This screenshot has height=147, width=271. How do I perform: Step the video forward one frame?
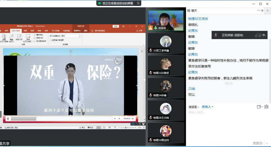click(119, 119)
